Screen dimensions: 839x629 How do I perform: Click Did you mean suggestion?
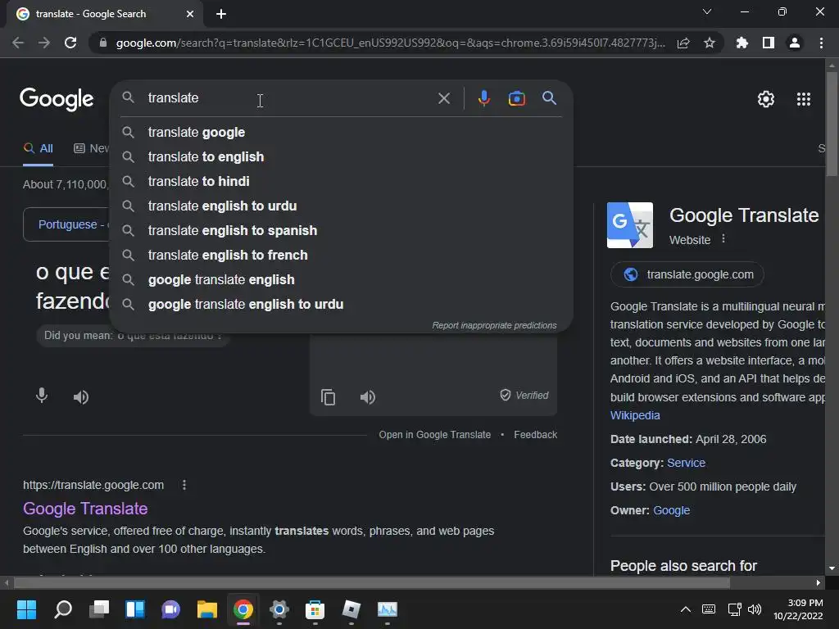click(x=133, y=336)
